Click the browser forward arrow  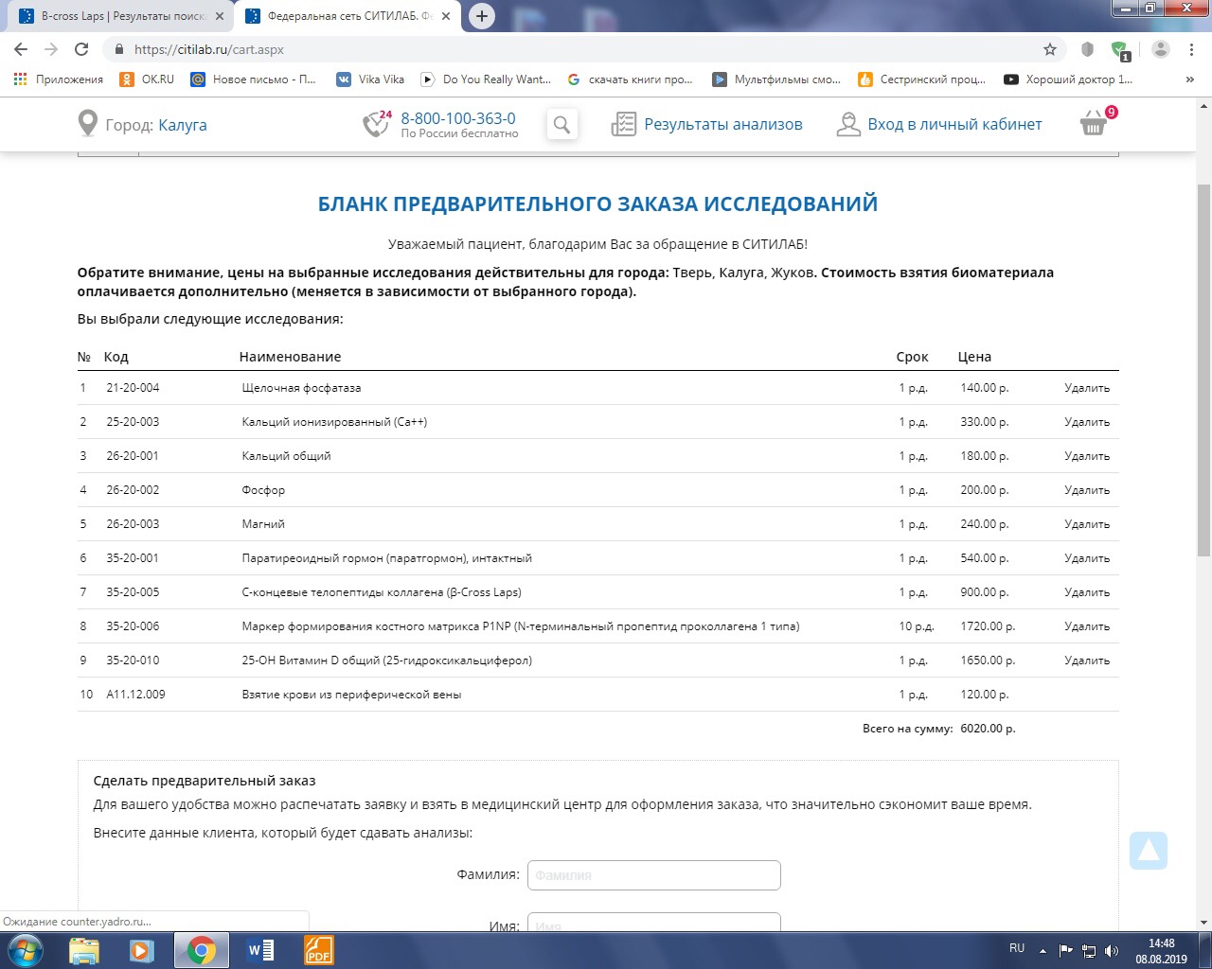point(51,49)
